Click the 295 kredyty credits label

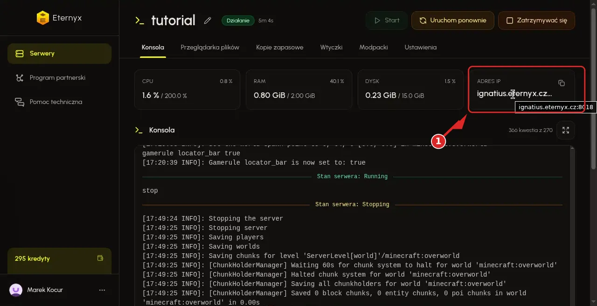(x=32, y=258)
